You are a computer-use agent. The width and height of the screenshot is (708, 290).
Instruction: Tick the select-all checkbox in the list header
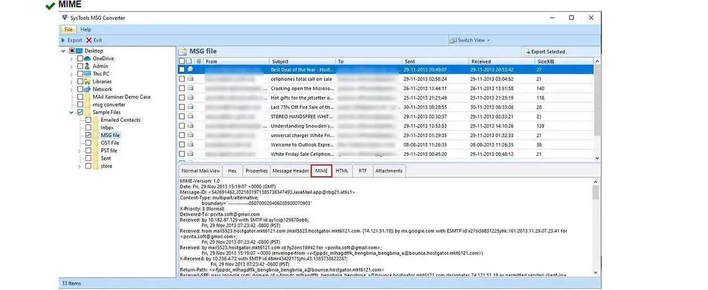pyautogui.click(x=182, y=61)
